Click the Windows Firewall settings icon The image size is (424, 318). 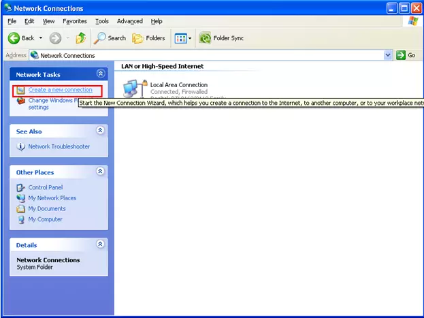coord(21,101)
